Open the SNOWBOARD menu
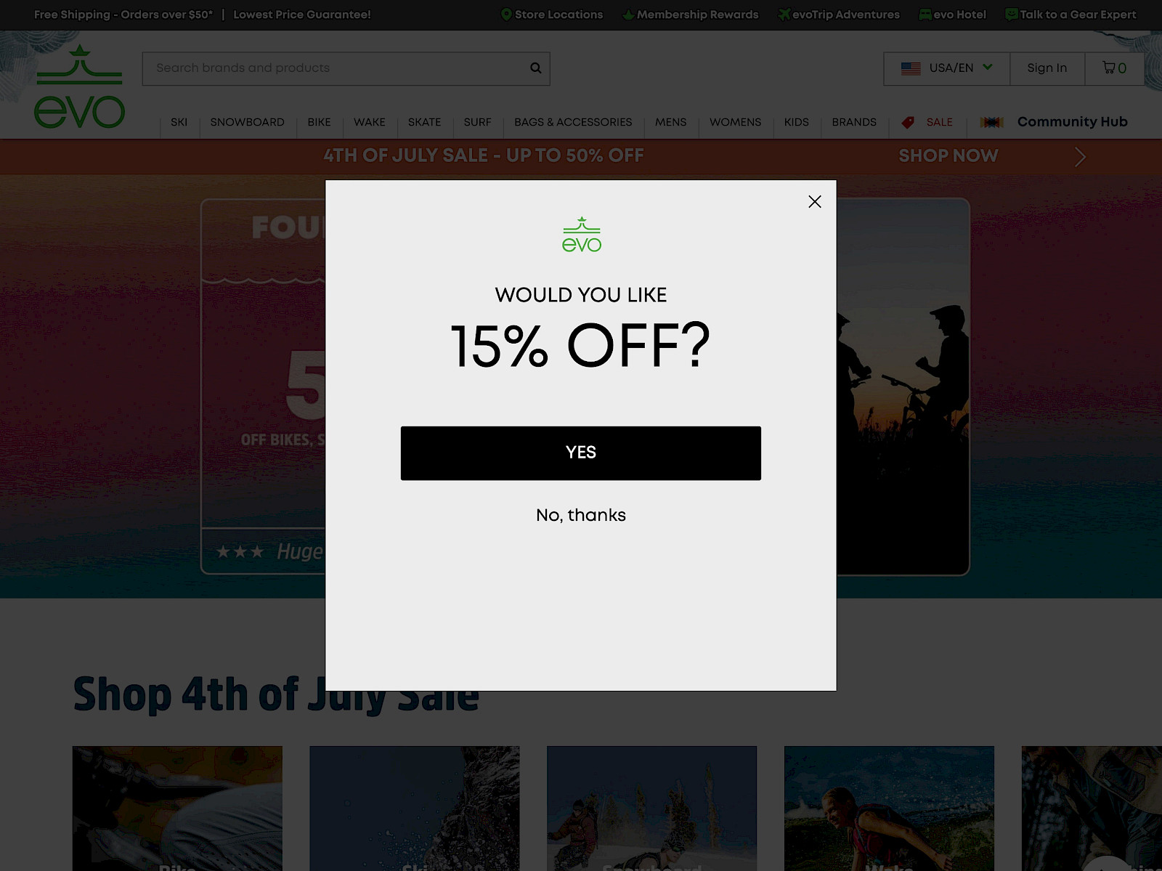Viewport: 1162px width, 871px height. [x=247, y=122]
